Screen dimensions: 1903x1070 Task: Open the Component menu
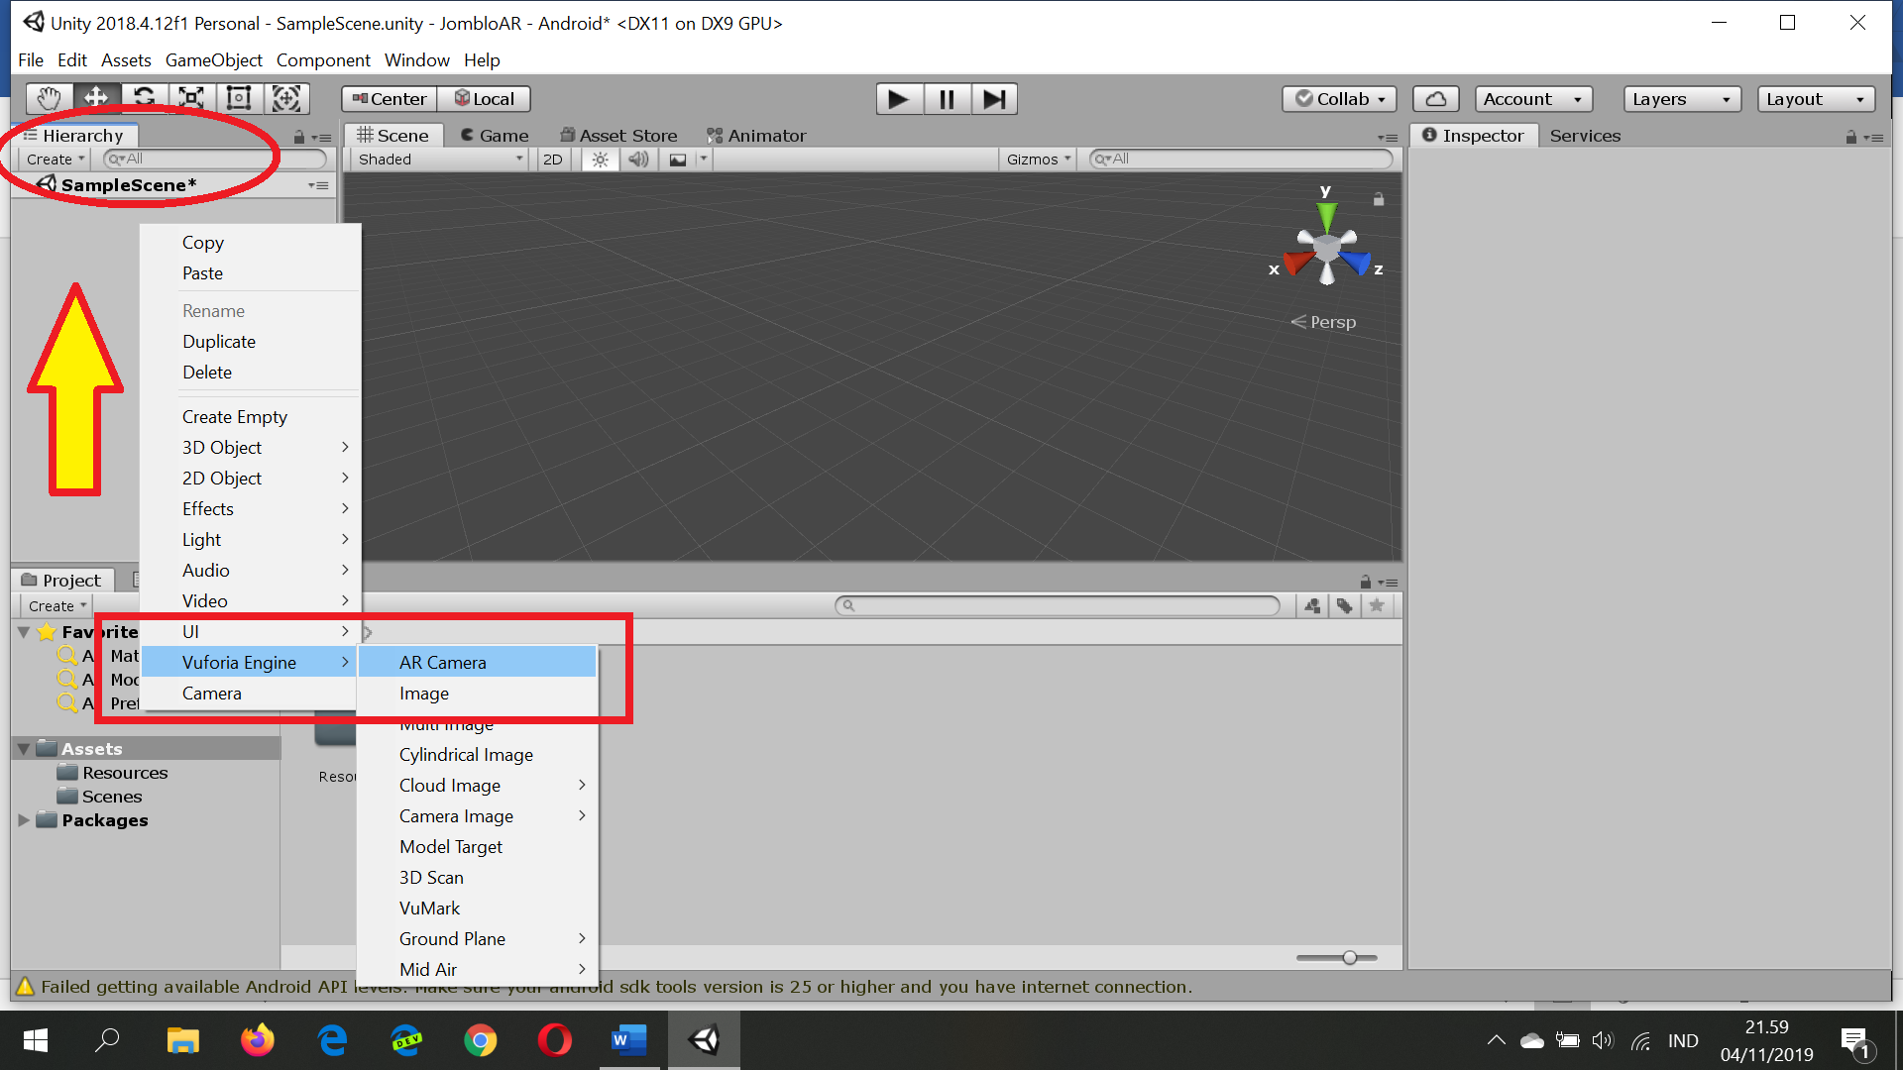coord(323,60)
